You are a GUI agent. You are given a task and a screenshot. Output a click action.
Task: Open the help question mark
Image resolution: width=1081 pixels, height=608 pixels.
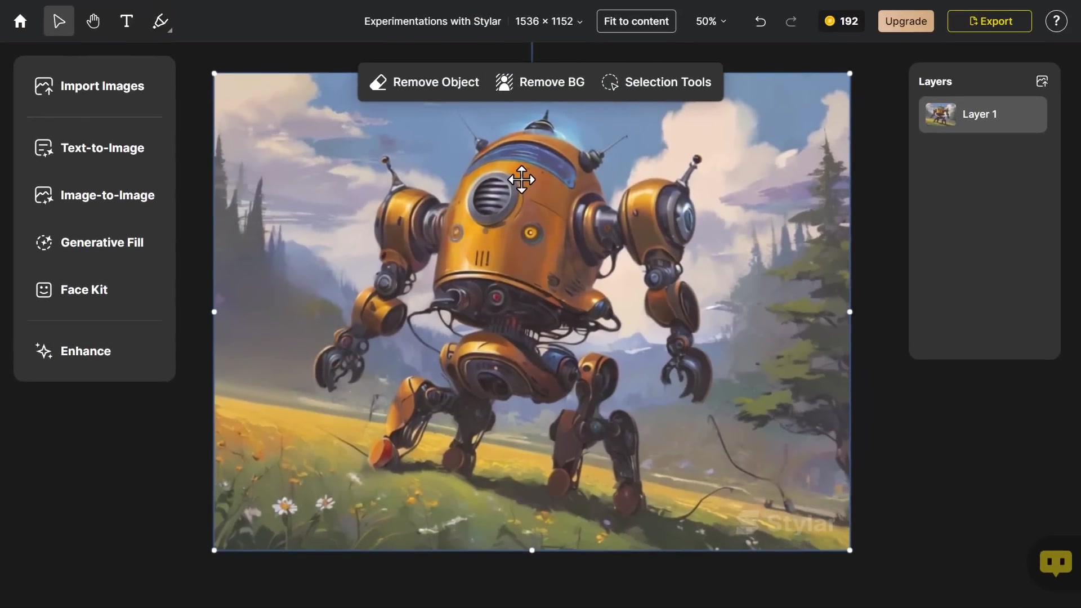pos(1056,21)
